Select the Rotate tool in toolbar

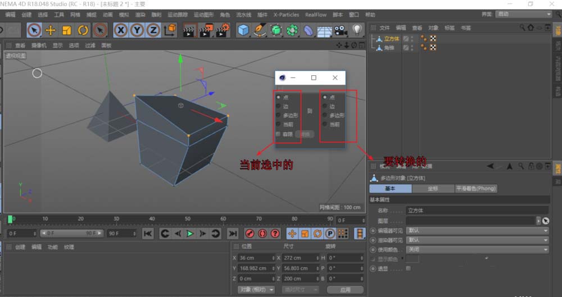click(83, 30)
